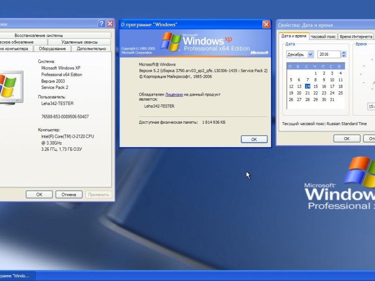The image size is (375, 281).
Task: Select the Оборудование tab
Action: 52,49
